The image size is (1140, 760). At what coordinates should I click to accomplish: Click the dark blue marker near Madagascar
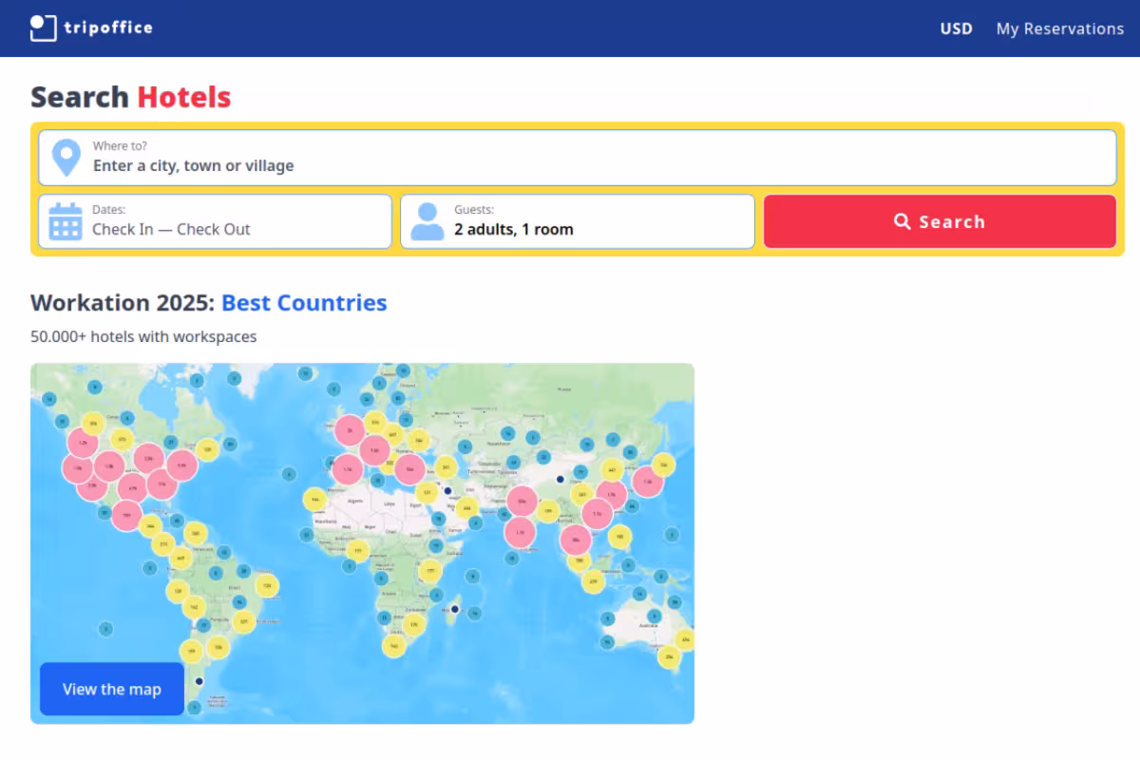pyautogui.click(x=454, y=609)
